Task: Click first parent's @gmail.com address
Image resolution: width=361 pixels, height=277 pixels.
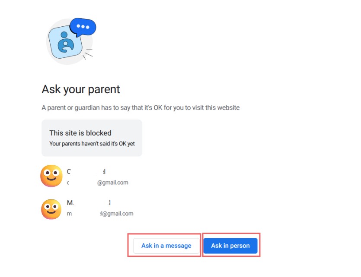Action: click(97, 183)
